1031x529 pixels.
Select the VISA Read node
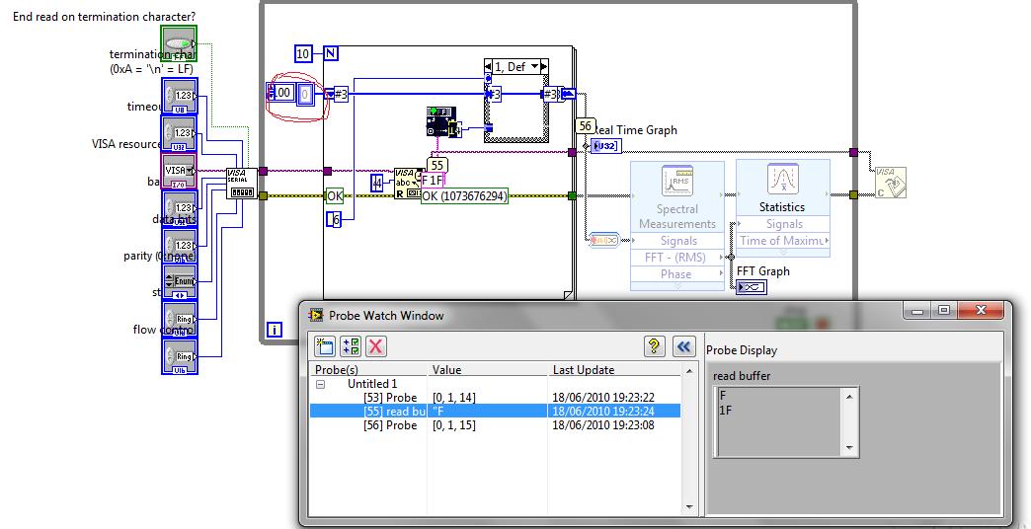408,184
